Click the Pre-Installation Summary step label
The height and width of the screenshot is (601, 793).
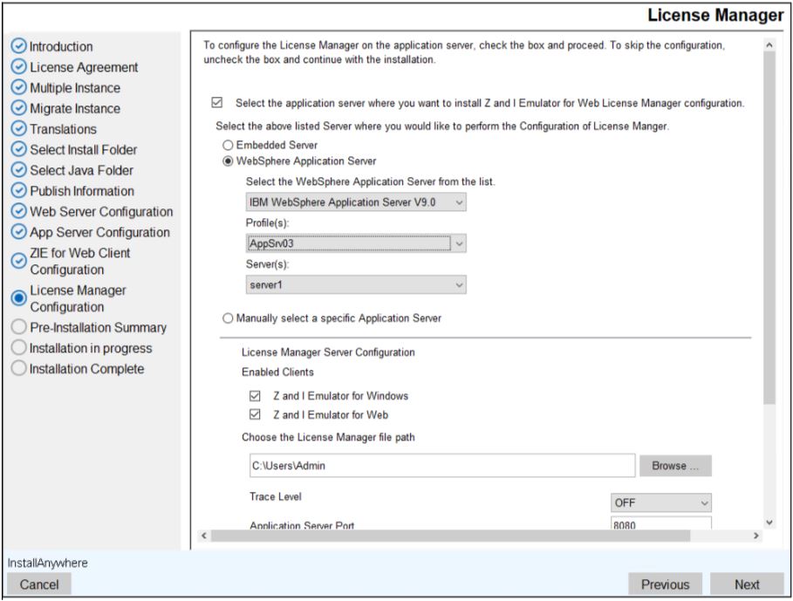point(98,328)
